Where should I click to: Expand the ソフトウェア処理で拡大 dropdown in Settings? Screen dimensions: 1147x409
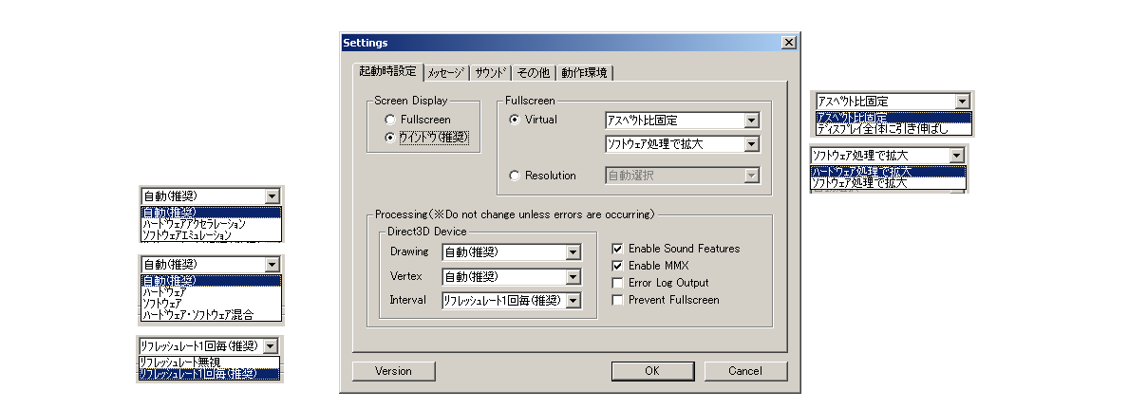751,144
